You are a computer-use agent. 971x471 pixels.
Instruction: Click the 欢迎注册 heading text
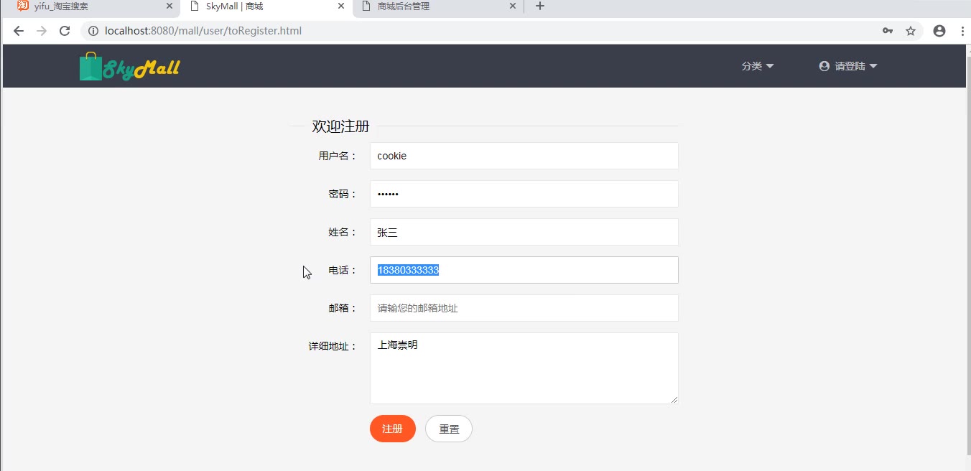340,126
